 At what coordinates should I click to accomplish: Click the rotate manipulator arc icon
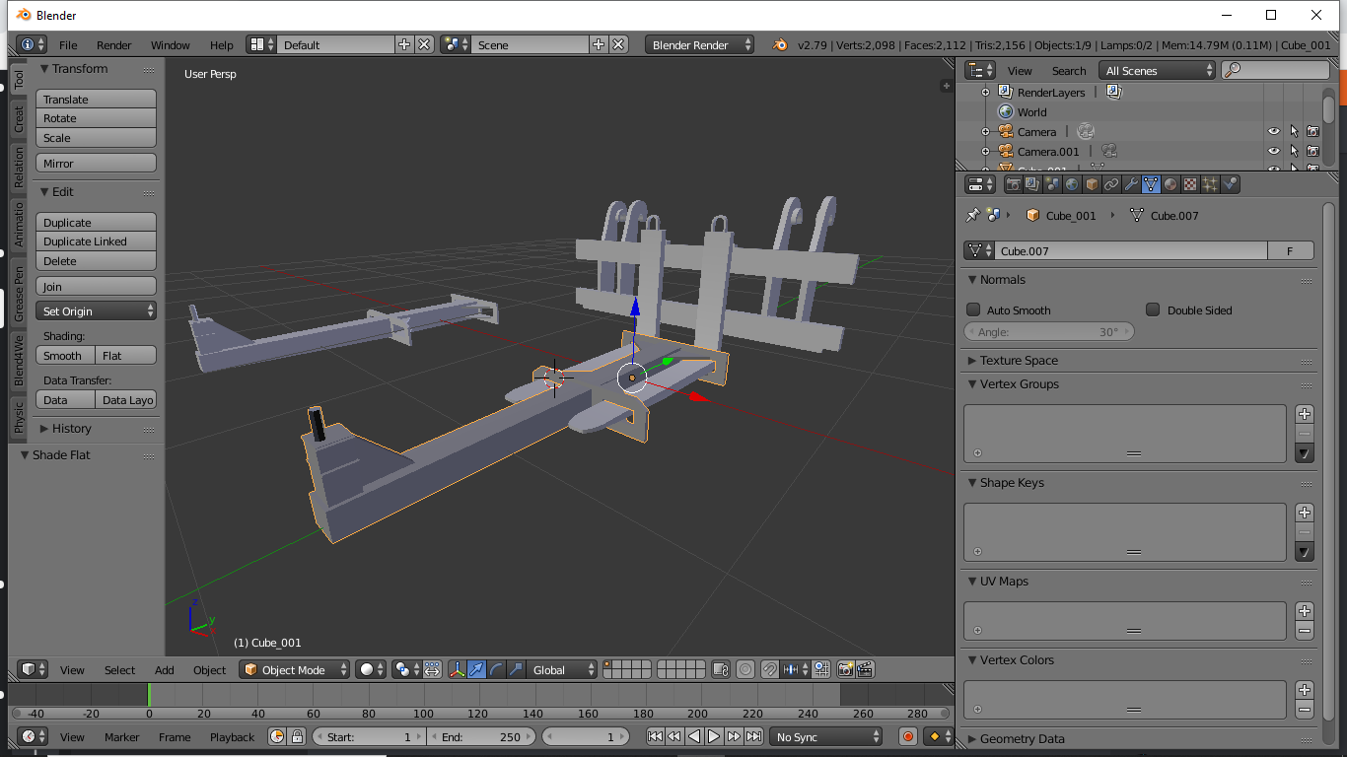click(x=497, y=669)
